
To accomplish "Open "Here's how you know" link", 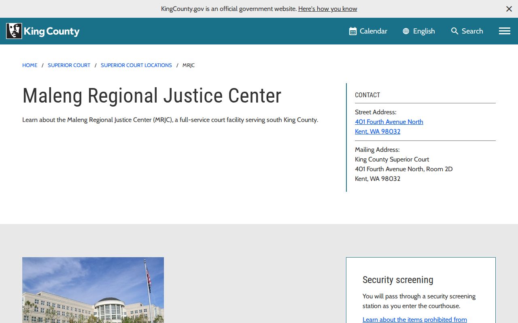I will [328, 9].
